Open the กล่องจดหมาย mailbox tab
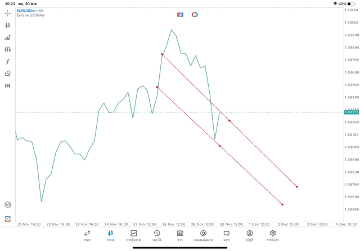This screenshot has height=251, width=360. 203,236
